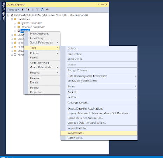Open Vulnerability Assessment submenu
This screenshot has height=158, width=163.
tap(99, 81)
